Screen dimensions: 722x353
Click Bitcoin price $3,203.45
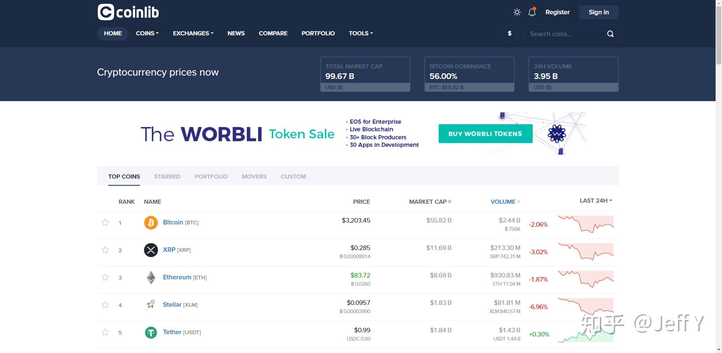click(356, 220)
